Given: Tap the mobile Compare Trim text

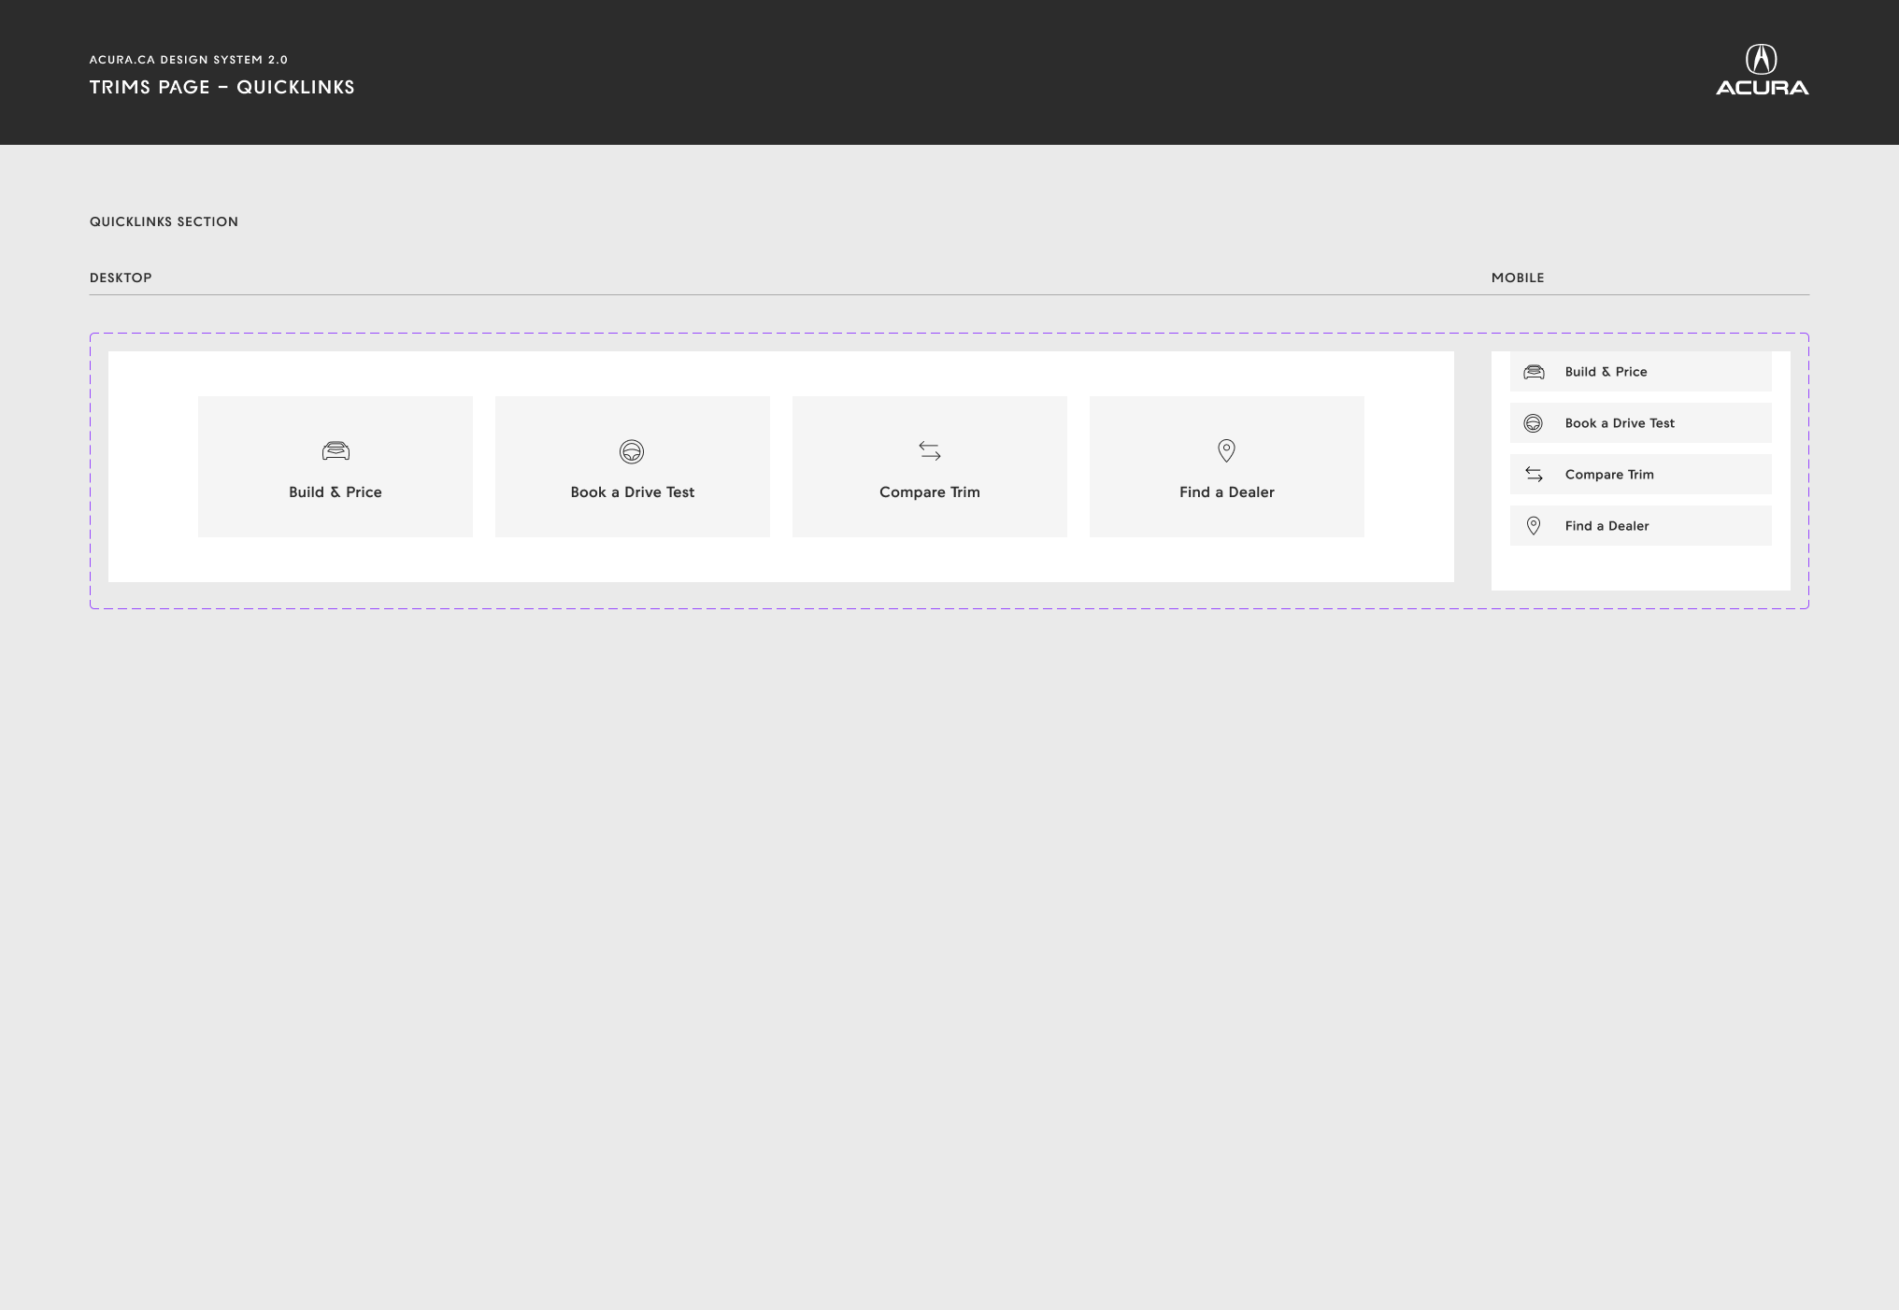Looking at the screenshot, I should tap(1609, 475).
